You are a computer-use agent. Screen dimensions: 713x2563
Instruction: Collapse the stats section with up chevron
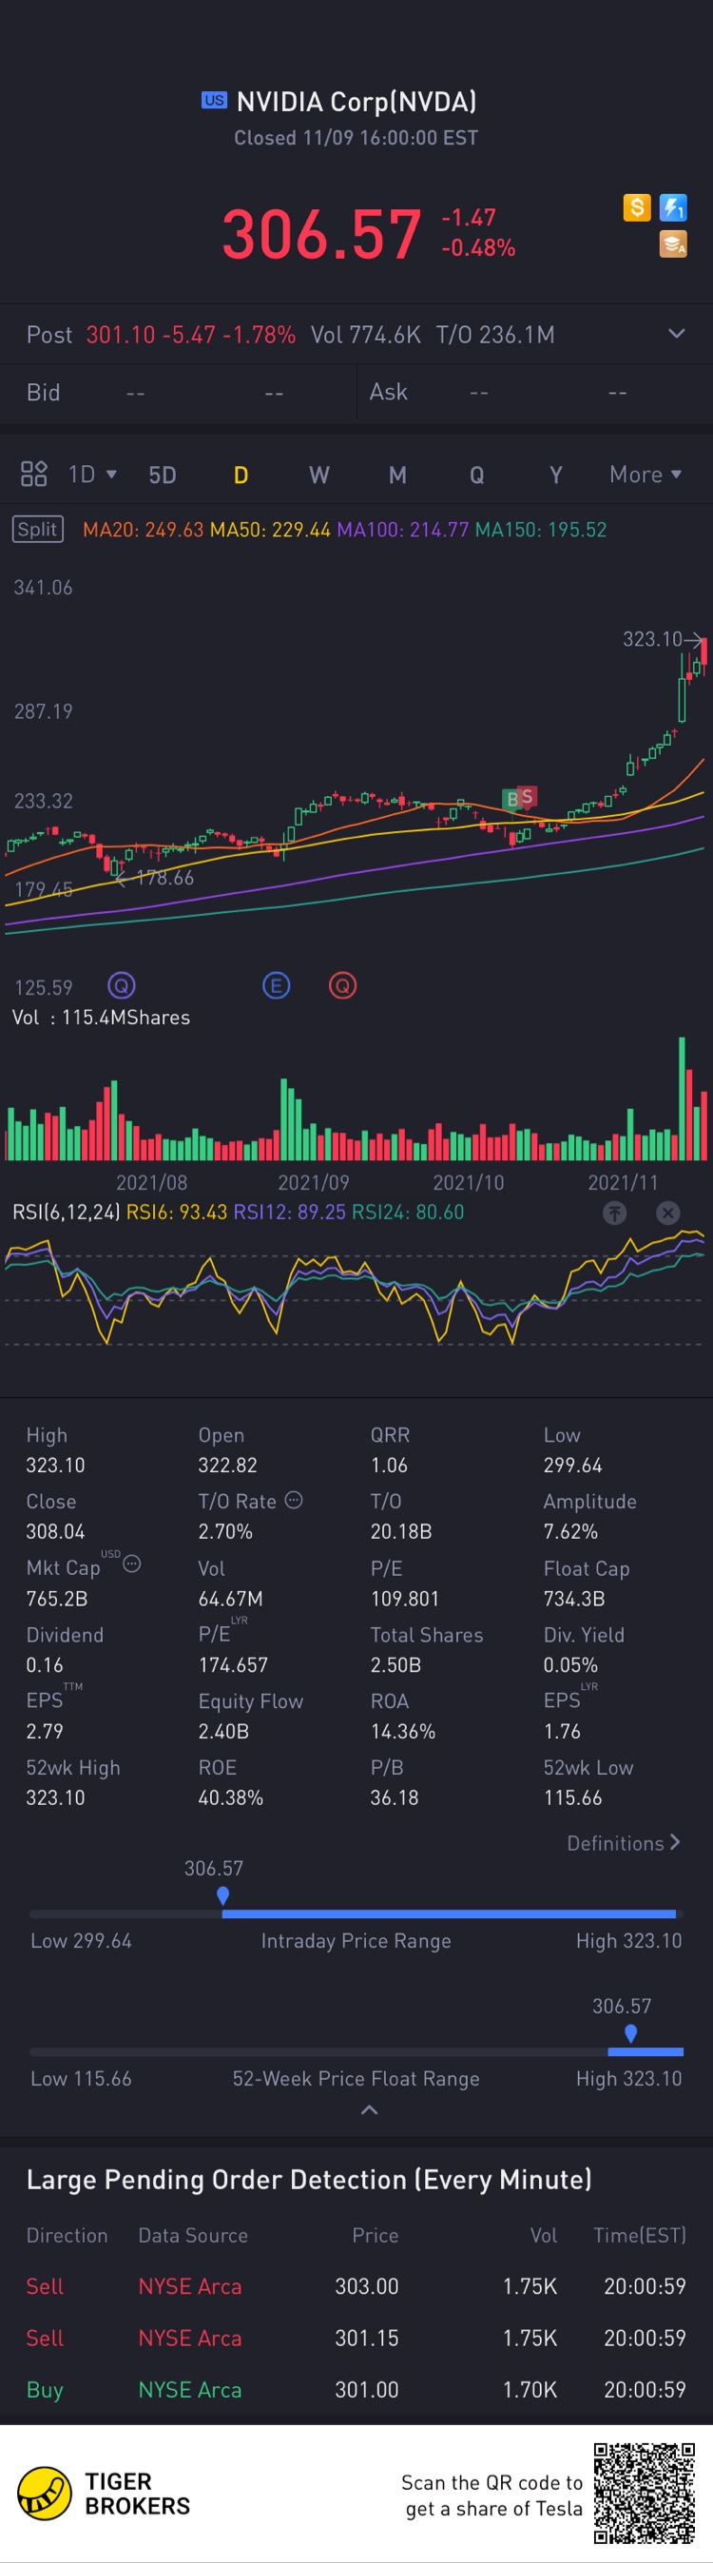(x=369, y=2110)
